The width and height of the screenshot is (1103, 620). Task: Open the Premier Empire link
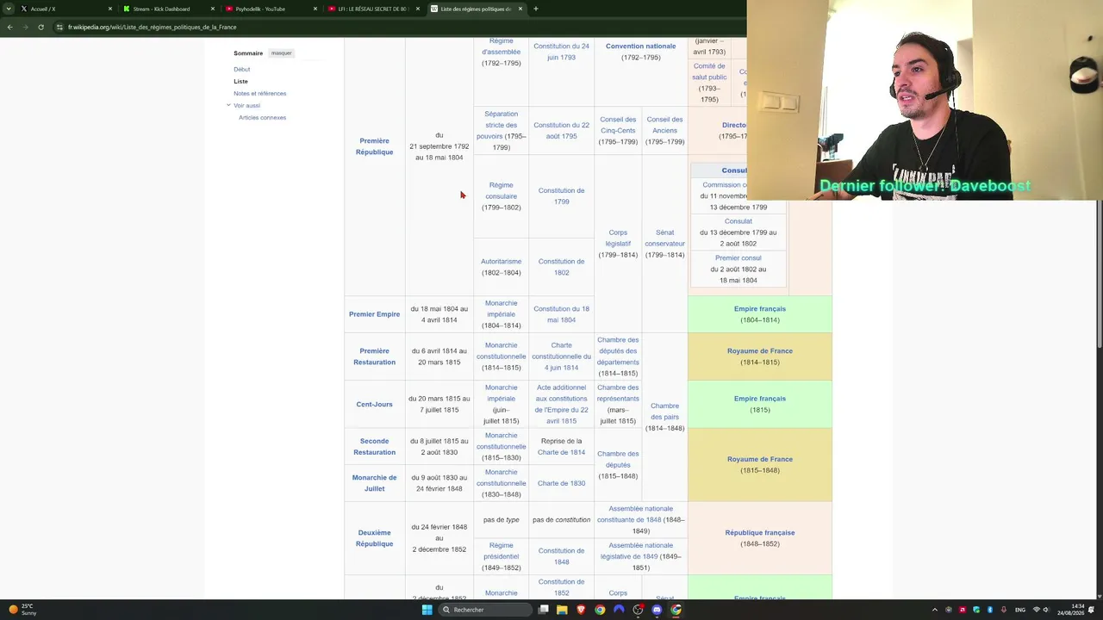coord(374,314)
